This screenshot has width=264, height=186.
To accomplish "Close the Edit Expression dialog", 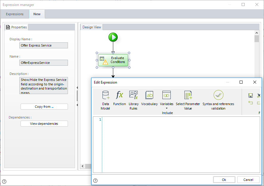I will point(255,82).
